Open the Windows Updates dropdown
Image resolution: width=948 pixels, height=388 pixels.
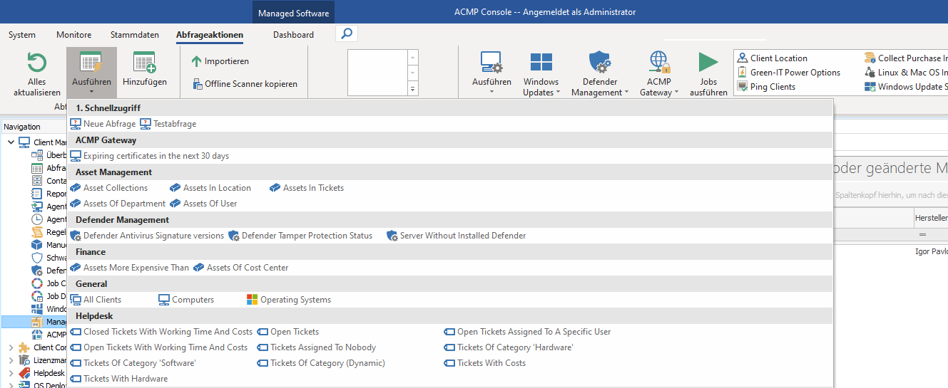click(x=541, y=73)
